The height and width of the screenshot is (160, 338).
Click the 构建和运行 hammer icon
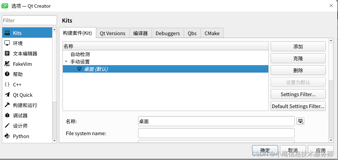[7, 105]
